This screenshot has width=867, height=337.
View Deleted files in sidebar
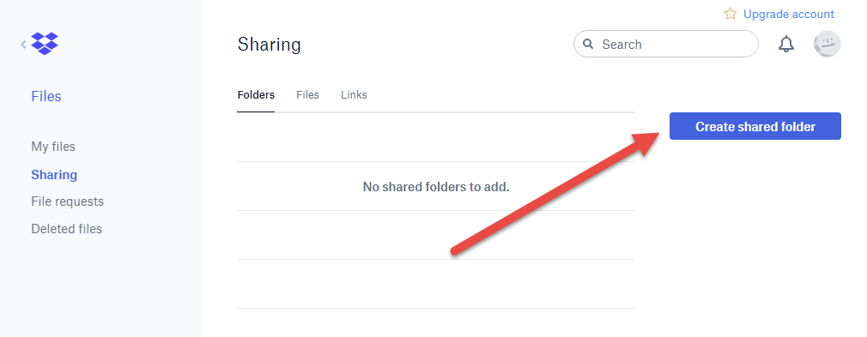coord(66,229)
